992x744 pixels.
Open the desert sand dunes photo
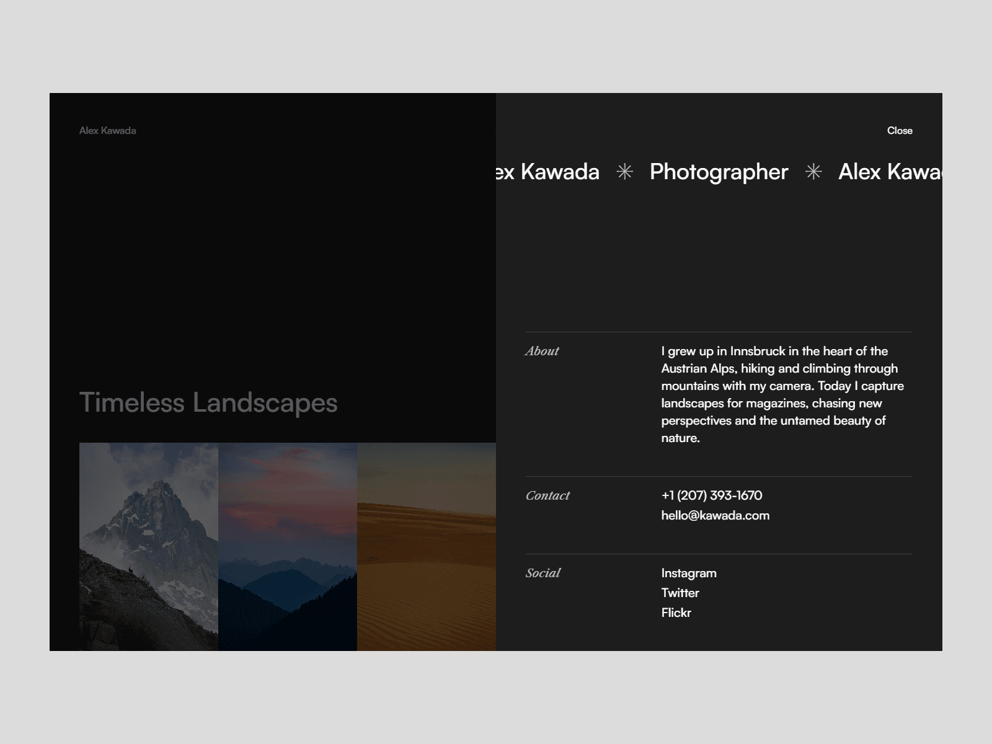(x=427, y=547)
